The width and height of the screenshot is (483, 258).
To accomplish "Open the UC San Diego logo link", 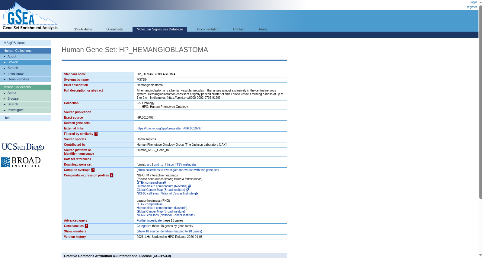I will coord(23,147).
